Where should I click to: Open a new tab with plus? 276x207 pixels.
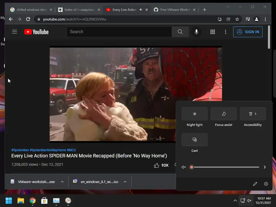click(x=204, y=10)
